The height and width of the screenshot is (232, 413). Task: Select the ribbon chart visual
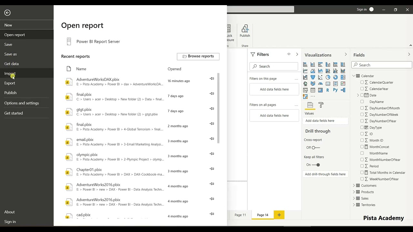pos(343,71)
